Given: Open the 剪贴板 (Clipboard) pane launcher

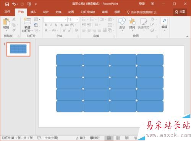Looking at the screenshot, I should (19, 37).
